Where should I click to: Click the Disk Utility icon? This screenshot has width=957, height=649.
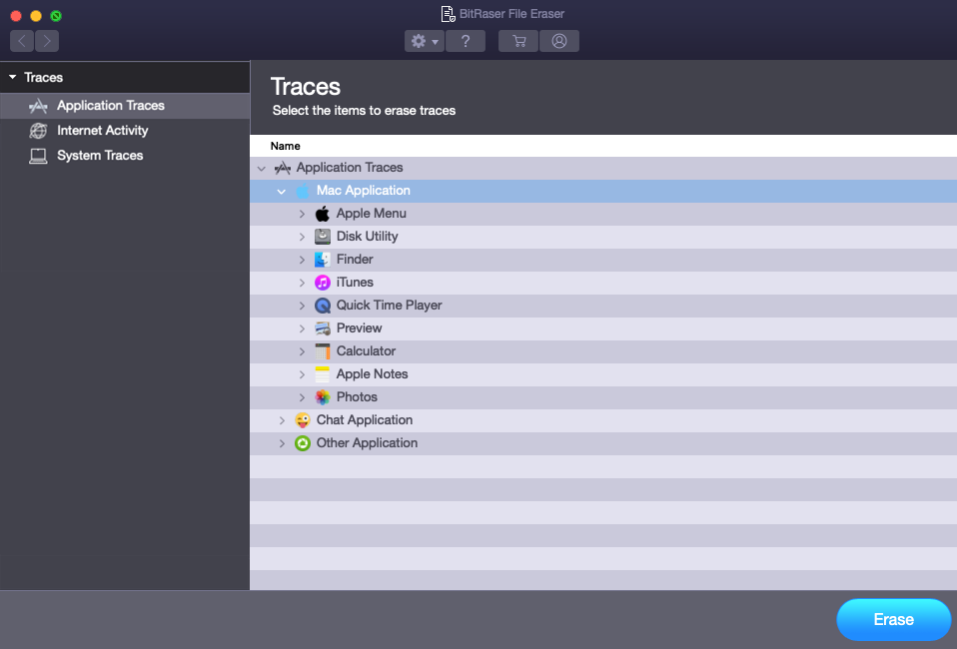pos(323,237)
